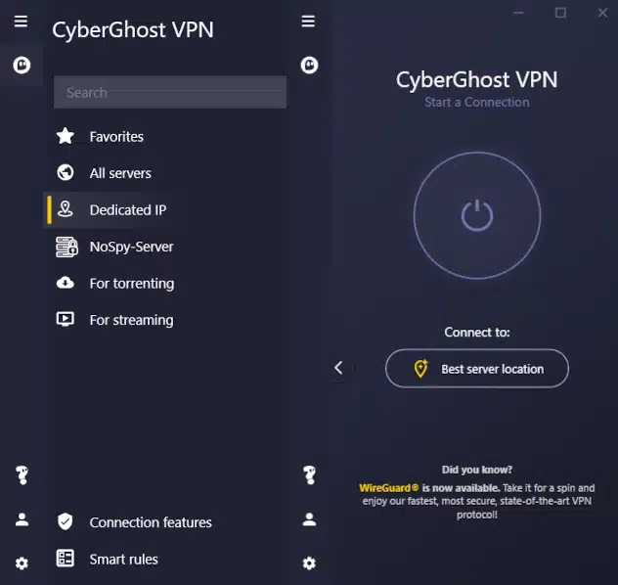Collapse the panel with the left chevron

[x=338, y=368]
